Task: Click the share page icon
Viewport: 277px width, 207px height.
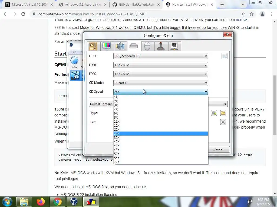Action: [243, 14]
